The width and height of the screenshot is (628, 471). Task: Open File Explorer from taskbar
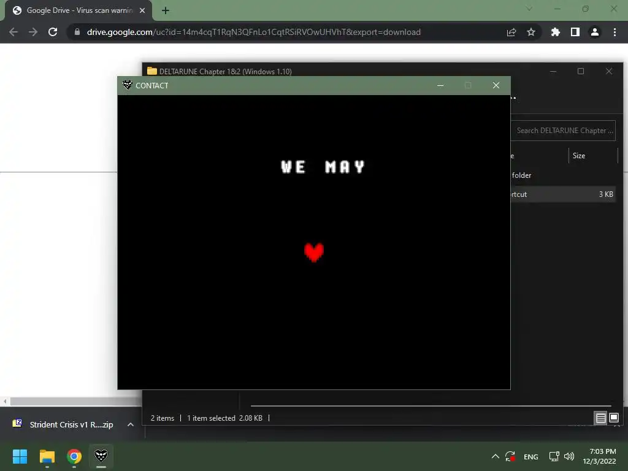pyautogui.click(x=47, y=456)
